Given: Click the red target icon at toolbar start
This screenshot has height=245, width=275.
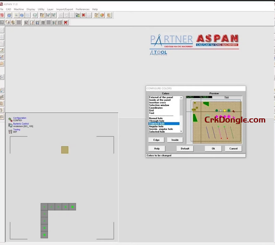Looking at the screenshot, I should point(2,15).
